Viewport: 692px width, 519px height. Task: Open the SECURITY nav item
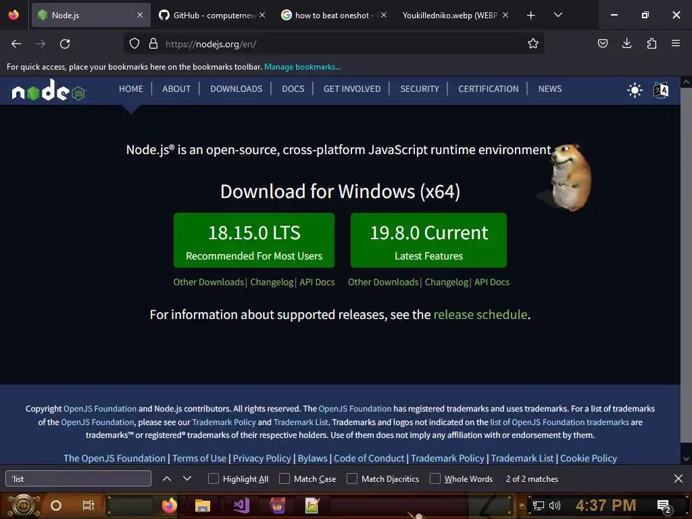click(x=420, y=89)
